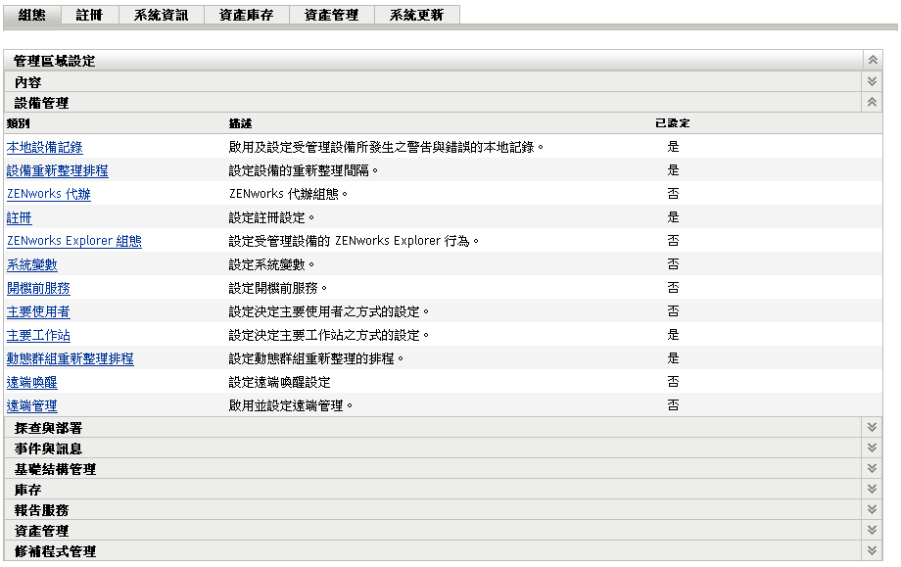Expand the 事件與訊息 section

click(873, 449)
